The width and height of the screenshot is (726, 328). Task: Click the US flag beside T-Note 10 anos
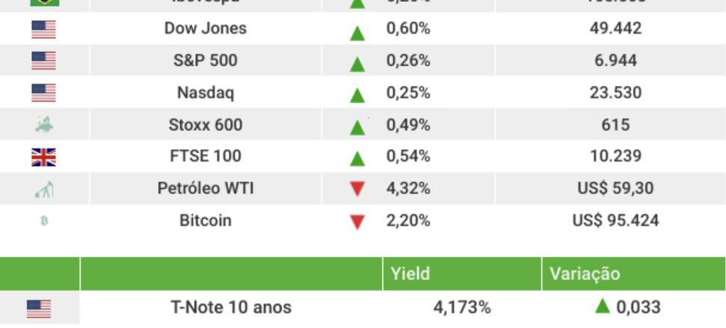(39, 308)
